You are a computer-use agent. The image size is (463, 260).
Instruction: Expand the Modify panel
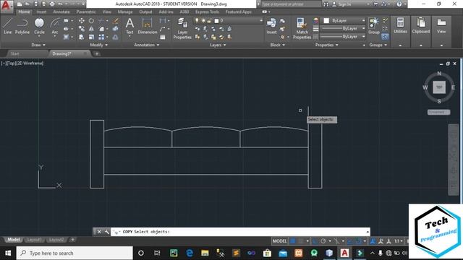click(x=98, y=45)
